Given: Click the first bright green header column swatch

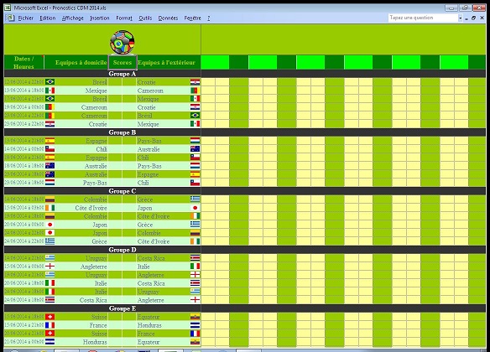Looking at the screenshot, I should coord(215,62).
